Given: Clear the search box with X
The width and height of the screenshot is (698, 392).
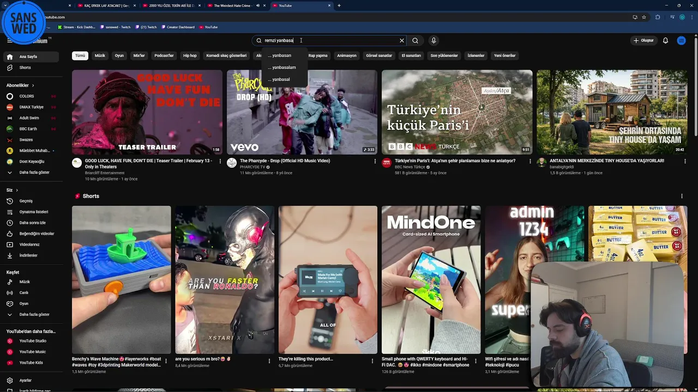Looking at the screenshot, I should (402, 40).
